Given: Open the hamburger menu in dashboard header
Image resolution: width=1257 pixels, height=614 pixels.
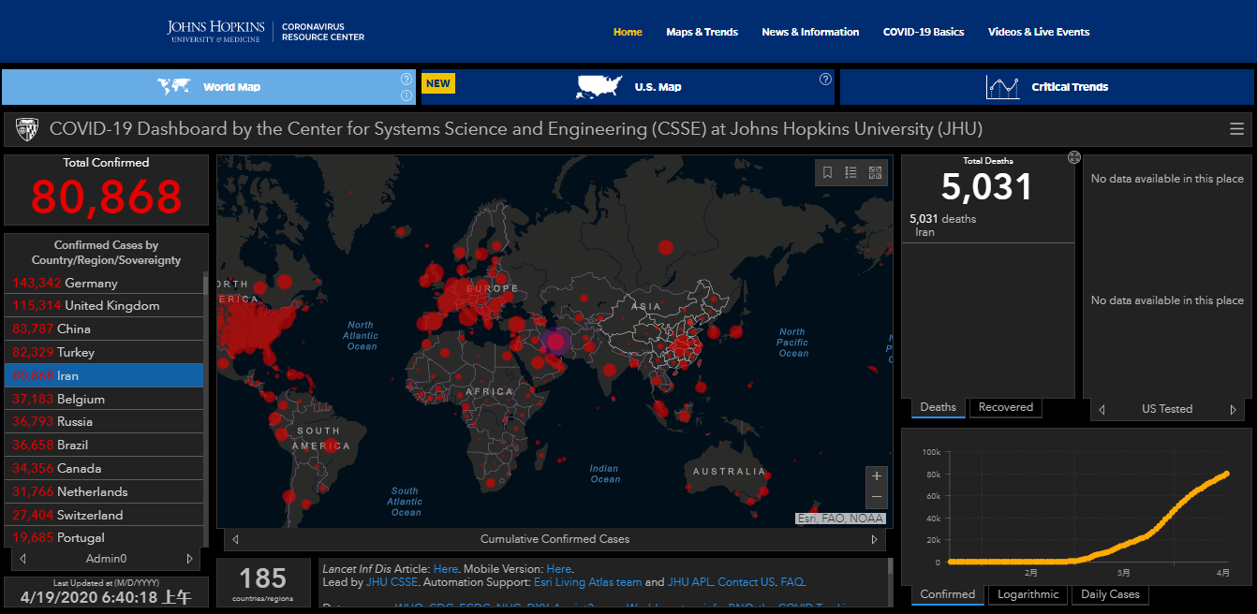Looking at the screenshot, I should click(x=1237, y=129).
